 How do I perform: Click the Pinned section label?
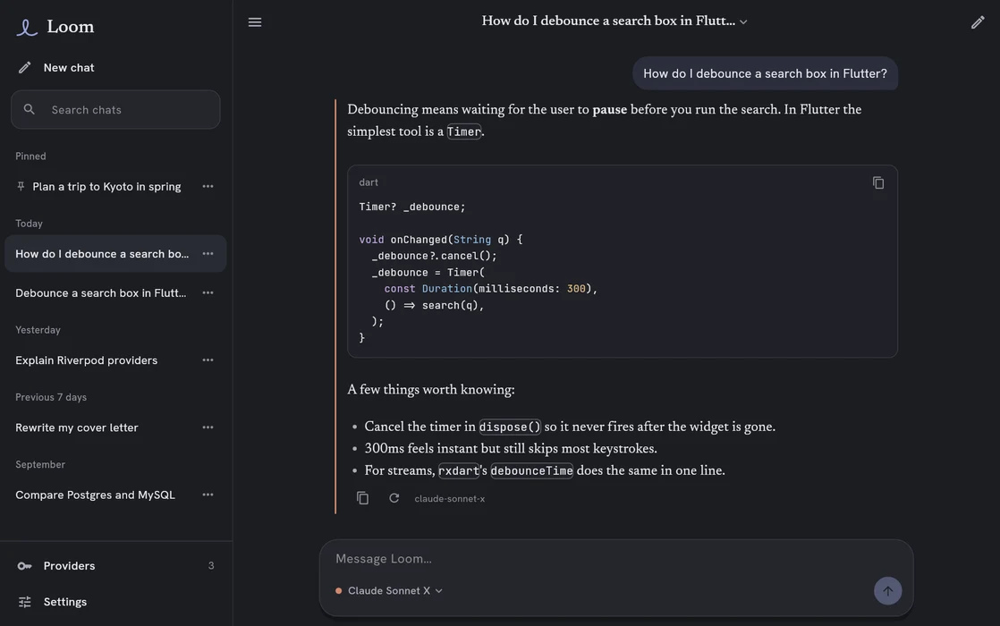click(x=30, y=156)
